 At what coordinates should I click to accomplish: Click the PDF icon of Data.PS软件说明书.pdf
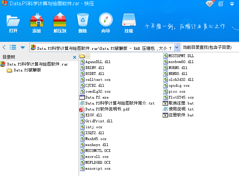82,109
